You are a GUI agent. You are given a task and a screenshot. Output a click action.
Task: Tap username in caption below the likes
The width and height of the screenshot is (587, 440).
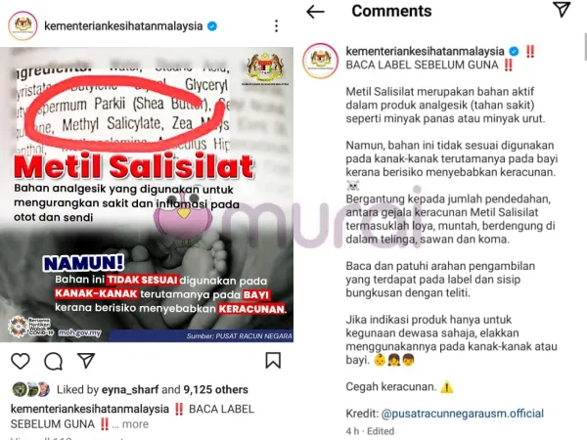90,409
